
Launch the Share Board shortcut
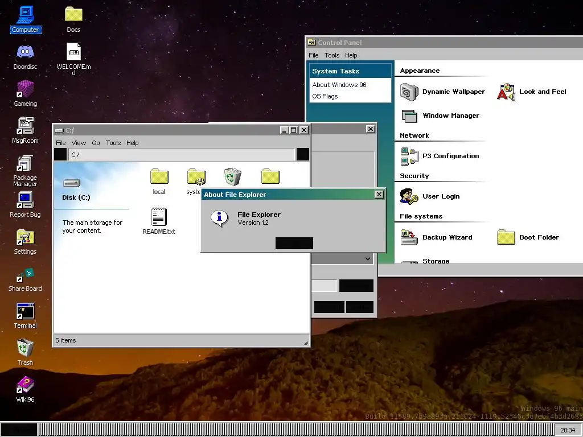click(25, 279)
